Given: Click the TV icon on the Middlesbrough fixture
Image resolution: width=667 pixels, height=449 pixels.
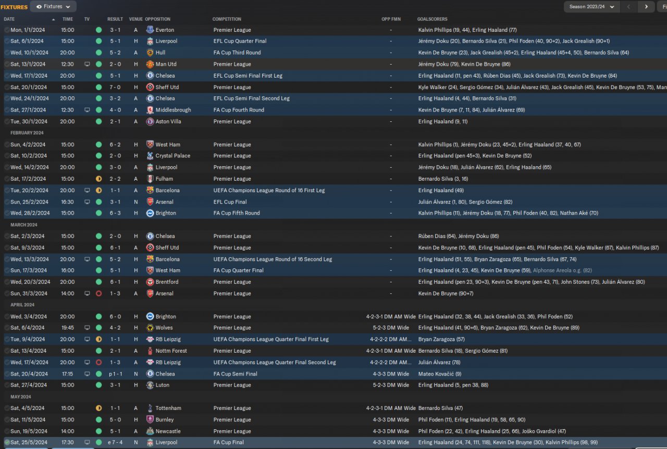Looking at the screenshot, I should click(87, 110).
